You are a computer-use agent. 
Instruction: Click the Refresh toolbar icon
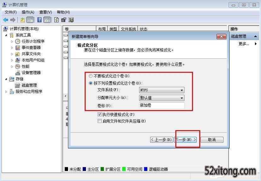56,20
